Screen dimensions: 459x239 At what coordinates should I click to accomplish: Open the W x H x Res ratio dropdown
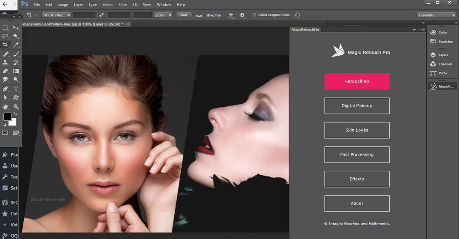click(57, 15)
